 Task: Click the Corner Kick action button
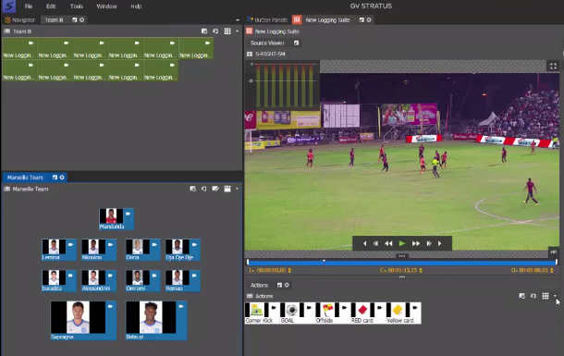coord(263,313)
